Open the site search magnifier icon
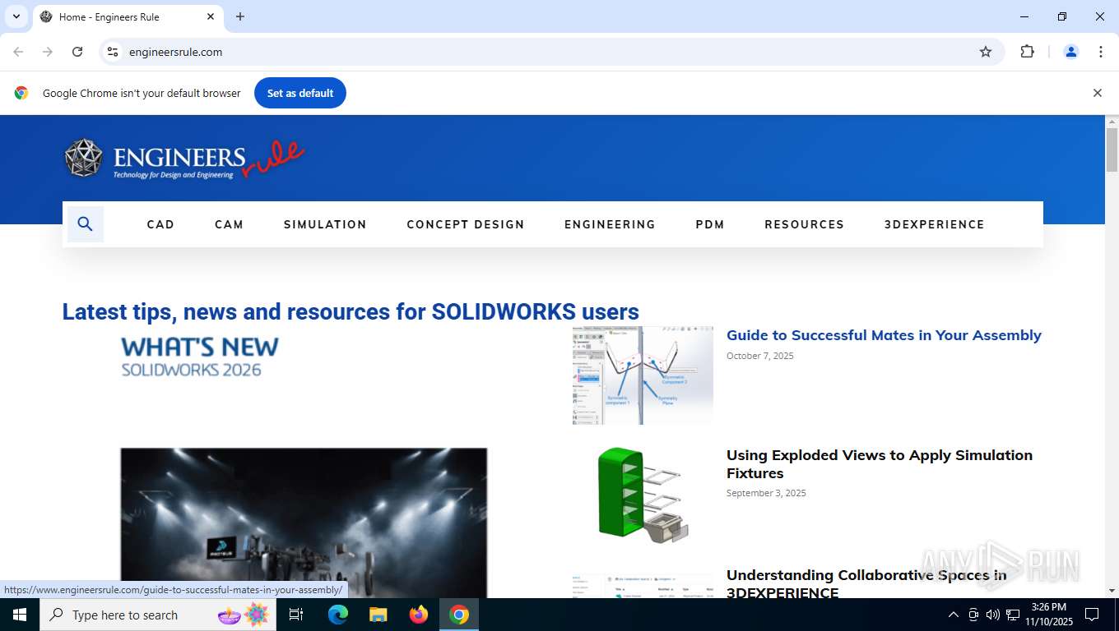This screenshot has width=1119, height=631. pyautogui.click(x=85, y=224)
